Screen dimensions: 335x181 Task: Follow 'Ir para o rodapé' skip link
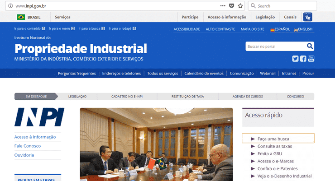(122, 28)
